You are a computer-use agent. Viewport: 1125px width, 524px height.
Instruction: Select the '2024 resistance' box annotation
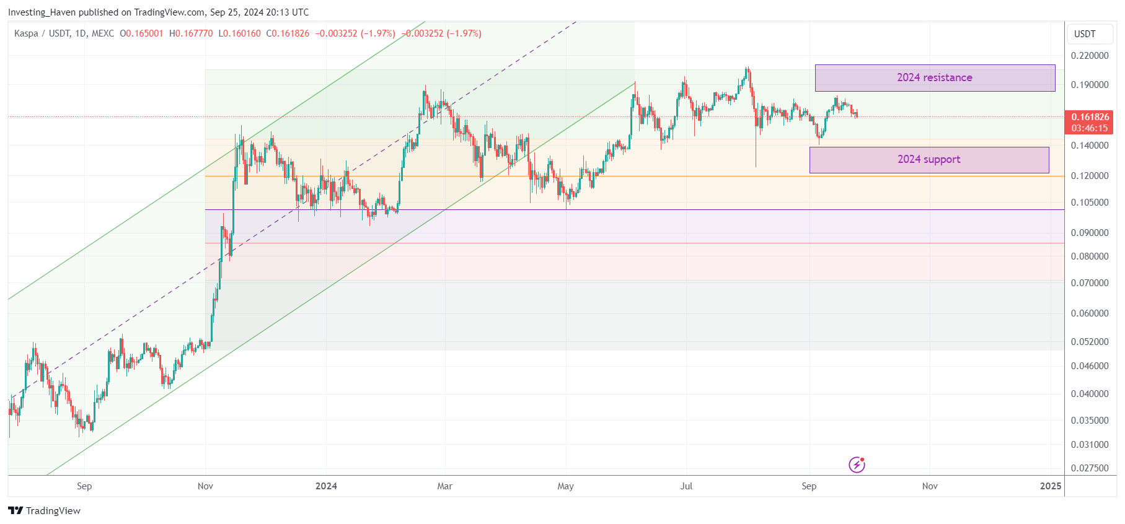click(x=935, y=78)
